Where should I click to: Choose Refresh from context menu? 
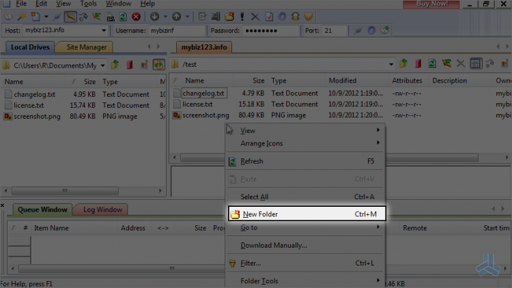click(305, 161)
